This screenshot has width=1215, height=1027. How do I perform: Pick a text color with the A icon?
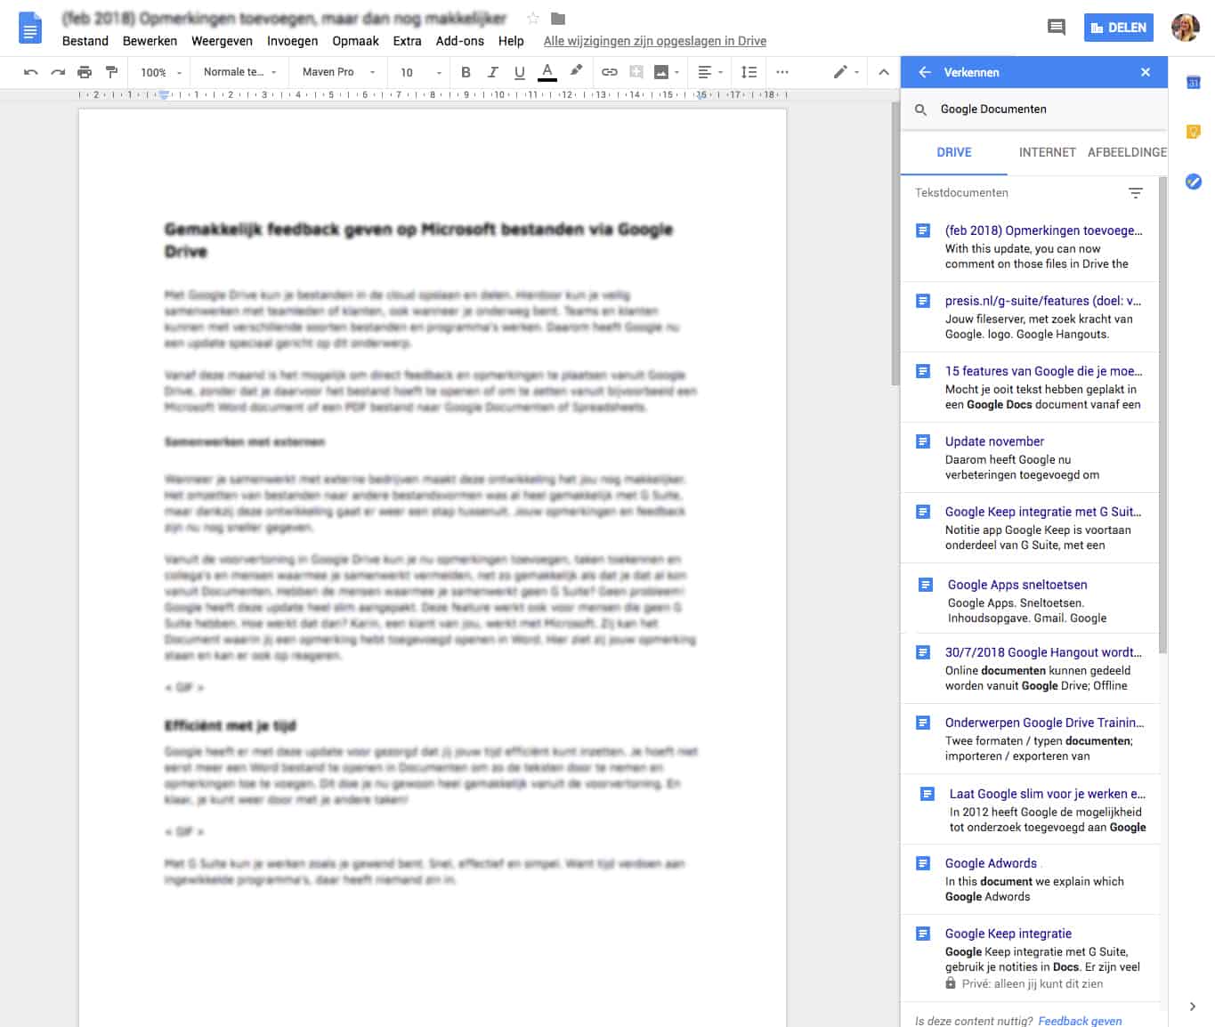pyautogui.click(x=547, y=72)
